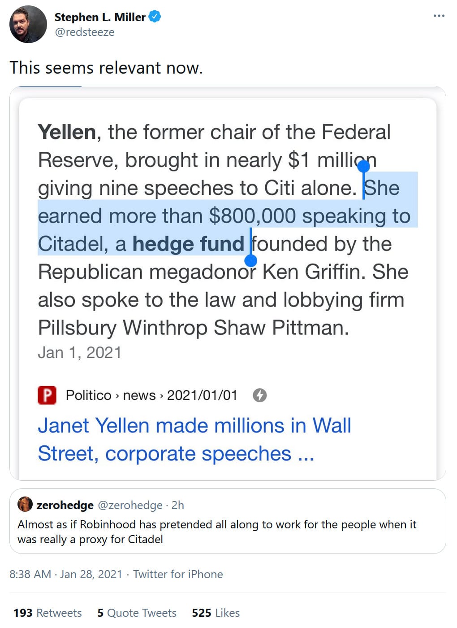Click the blue verified badge
Screen dimensions: 457x628
pyautogui.click(x=155, y=17)
